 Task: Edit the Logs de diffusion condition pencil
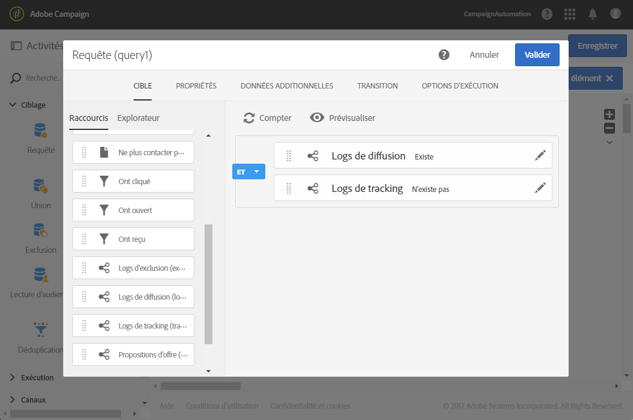(x=540, y=155)
